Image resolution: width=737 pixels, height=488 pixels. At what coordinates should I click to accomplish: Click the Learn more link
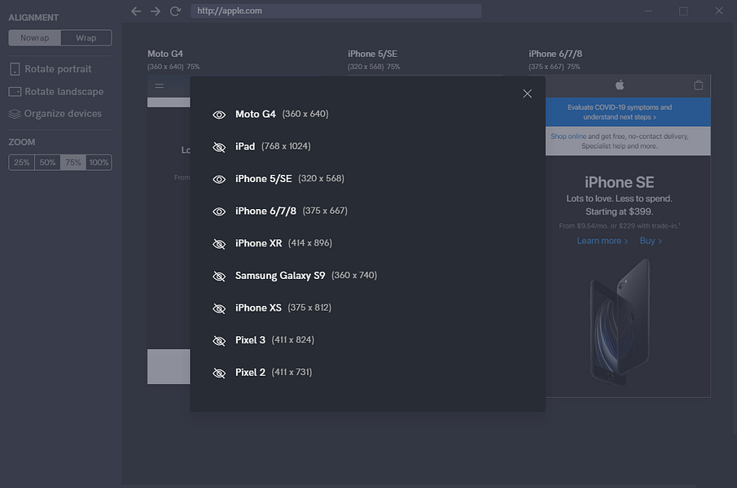603,241
